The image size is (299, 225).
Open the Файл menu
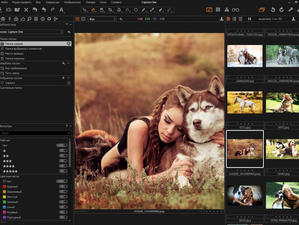tap(4, 2)
